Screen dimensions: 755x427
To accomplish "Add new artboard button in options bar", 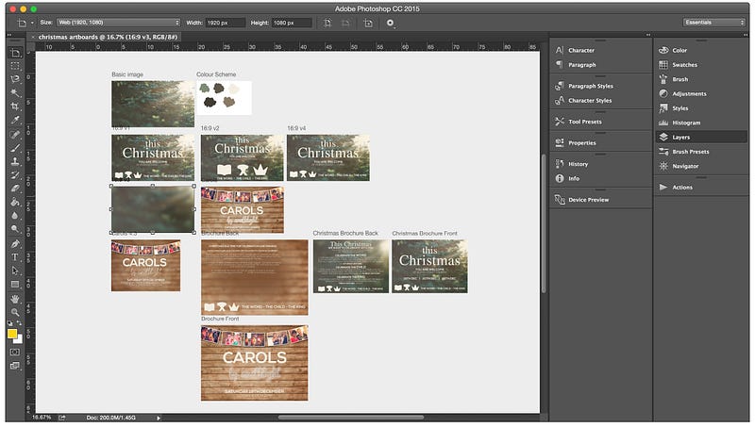I will coord(367,22).
